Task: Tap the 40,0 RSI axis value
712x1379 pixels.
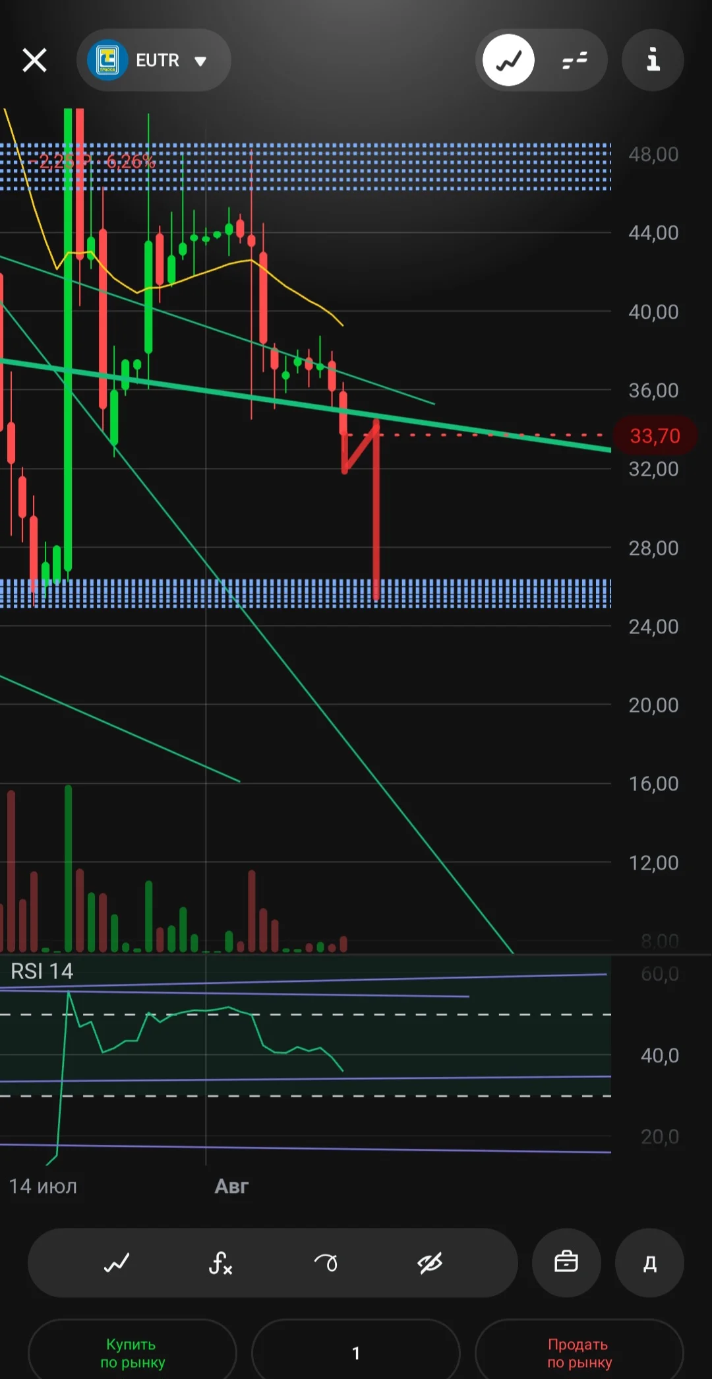Action: tap(659, 1056)
